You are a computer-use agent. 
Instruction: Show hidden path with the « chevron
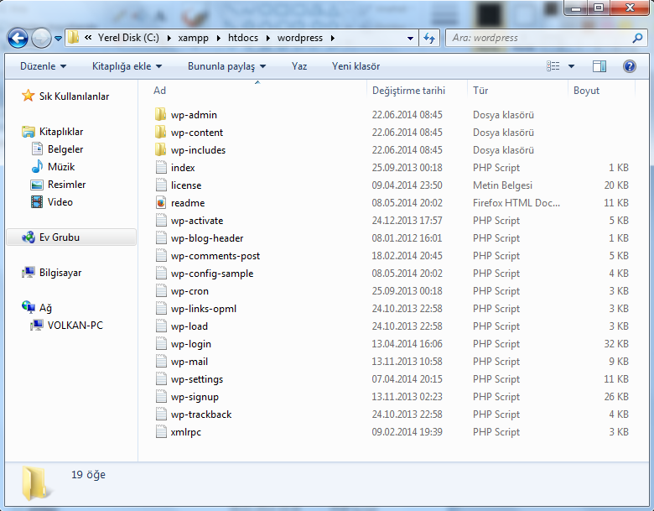[88, 38]
